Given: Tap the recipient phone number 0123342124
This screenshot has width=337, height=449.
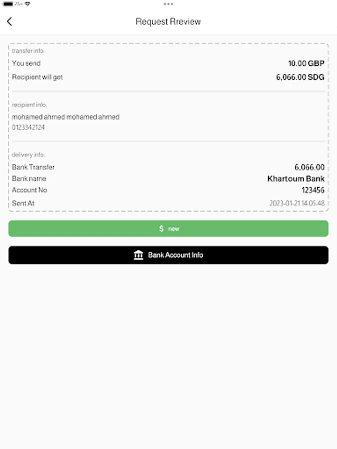Looking at the screenshot, I should coord(28,127).
